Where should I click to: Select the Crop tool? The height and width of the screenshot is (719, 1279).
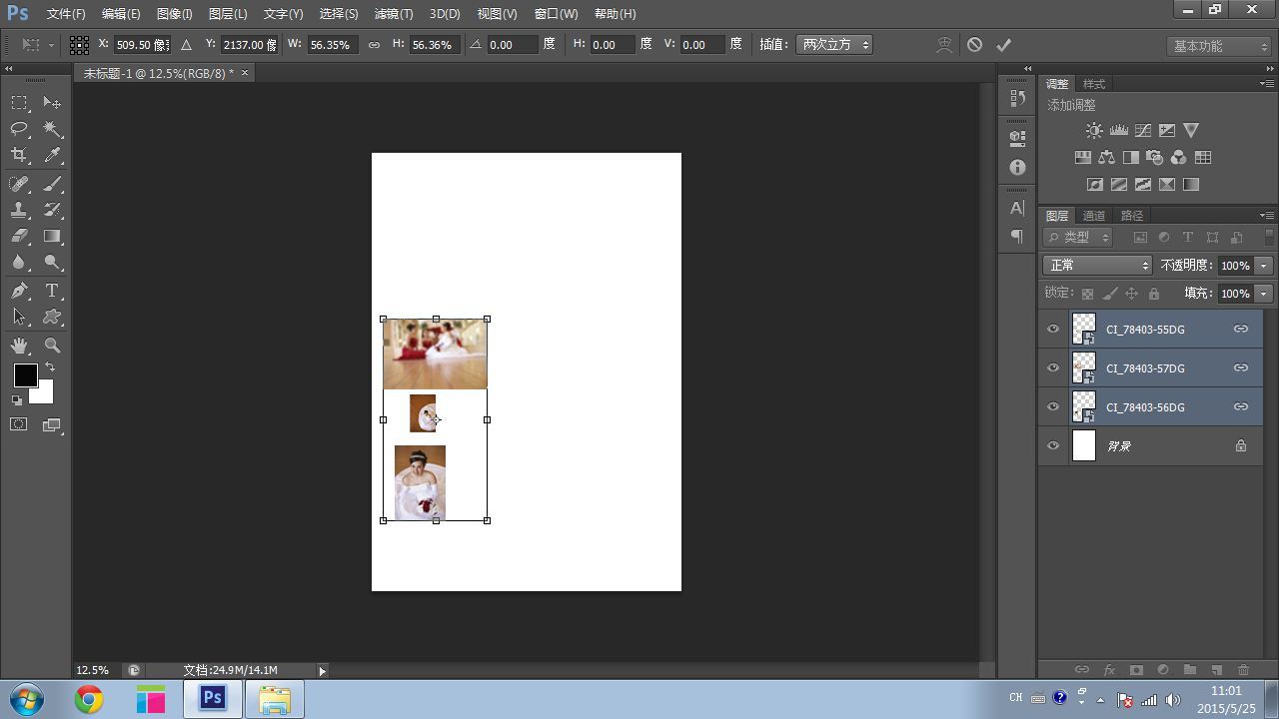(19, 155)
